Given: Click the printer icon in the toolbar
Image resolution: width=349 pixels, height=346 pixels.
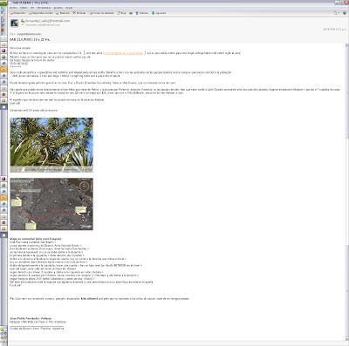Looking at the screenshot, I should [131, 13].
